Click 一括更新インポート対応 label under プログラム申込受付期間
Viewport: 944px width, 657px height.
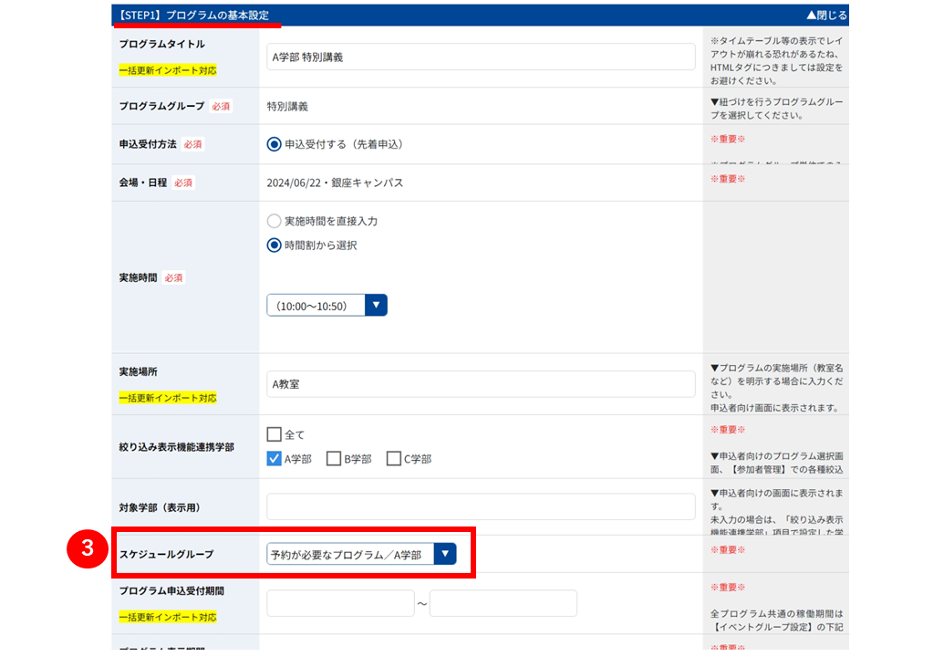[x=168, y=617]
